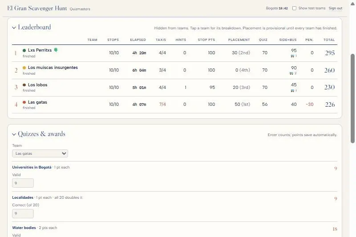Click the placement 50 (1st)

(x=242, y=104)
